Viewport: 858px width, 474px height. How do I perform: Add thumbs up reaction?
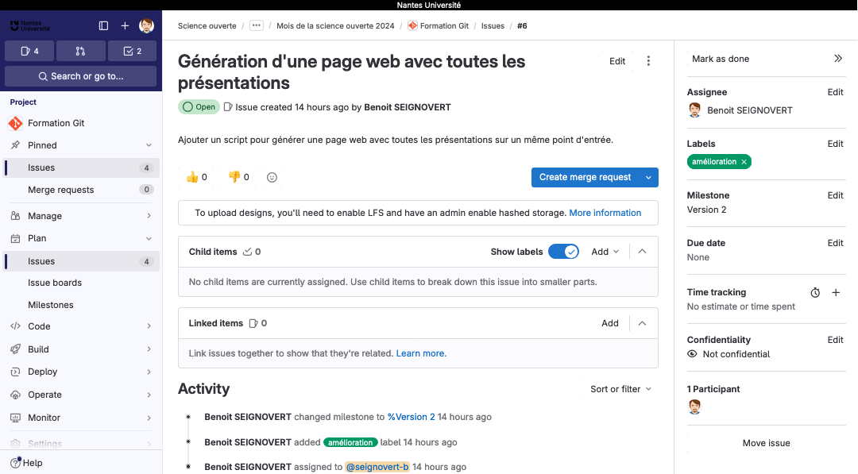[196, 177]
